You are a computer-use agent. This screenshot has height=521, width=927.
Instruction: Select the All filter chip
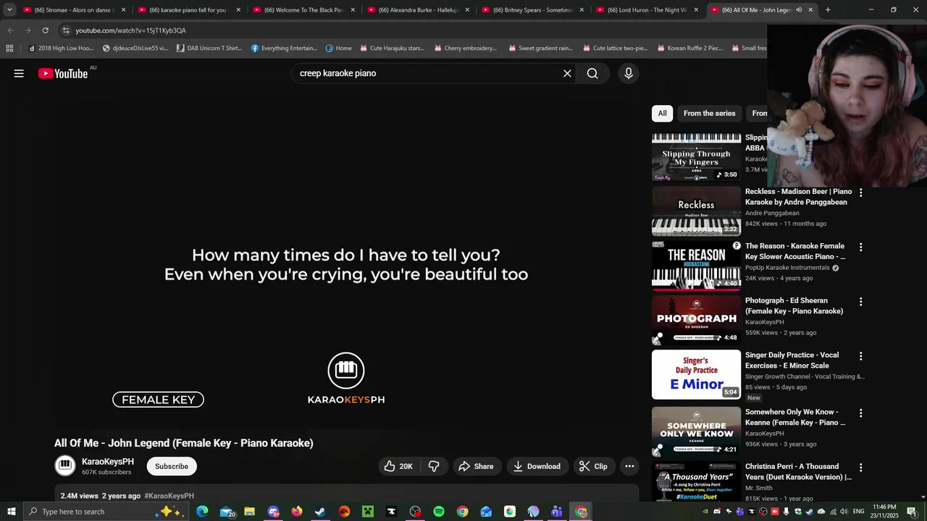[x=662, y=113]
